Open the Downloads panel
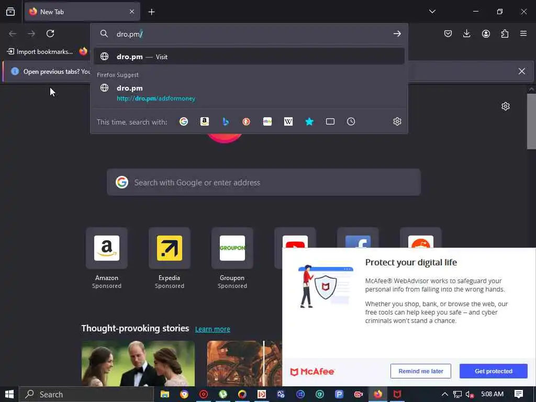The image size is (536, 402). point(466,33)
